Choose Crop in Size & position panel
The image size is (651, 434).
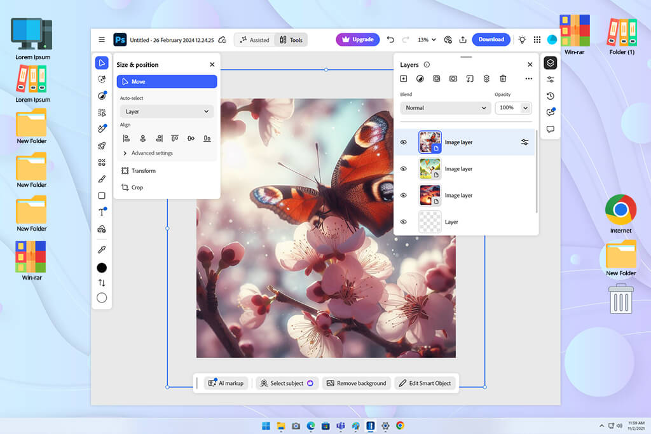(132, 187)
